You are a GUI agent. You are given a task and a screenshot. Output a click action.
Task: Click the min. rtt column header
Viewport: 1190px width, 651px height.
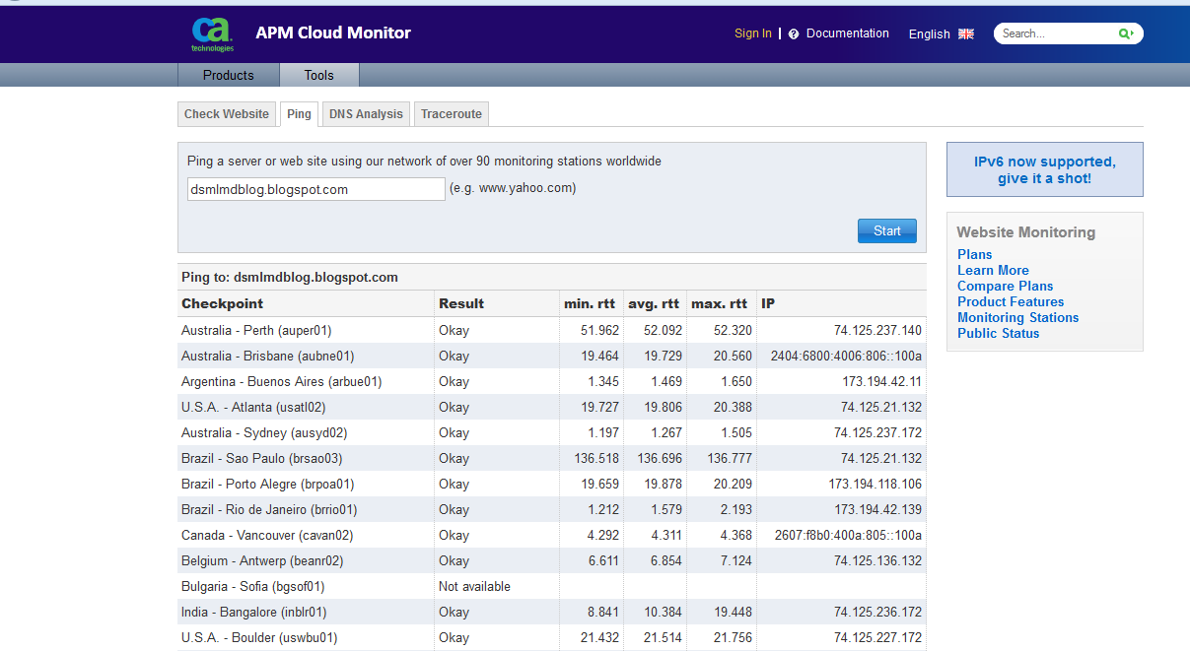[590, 303]
